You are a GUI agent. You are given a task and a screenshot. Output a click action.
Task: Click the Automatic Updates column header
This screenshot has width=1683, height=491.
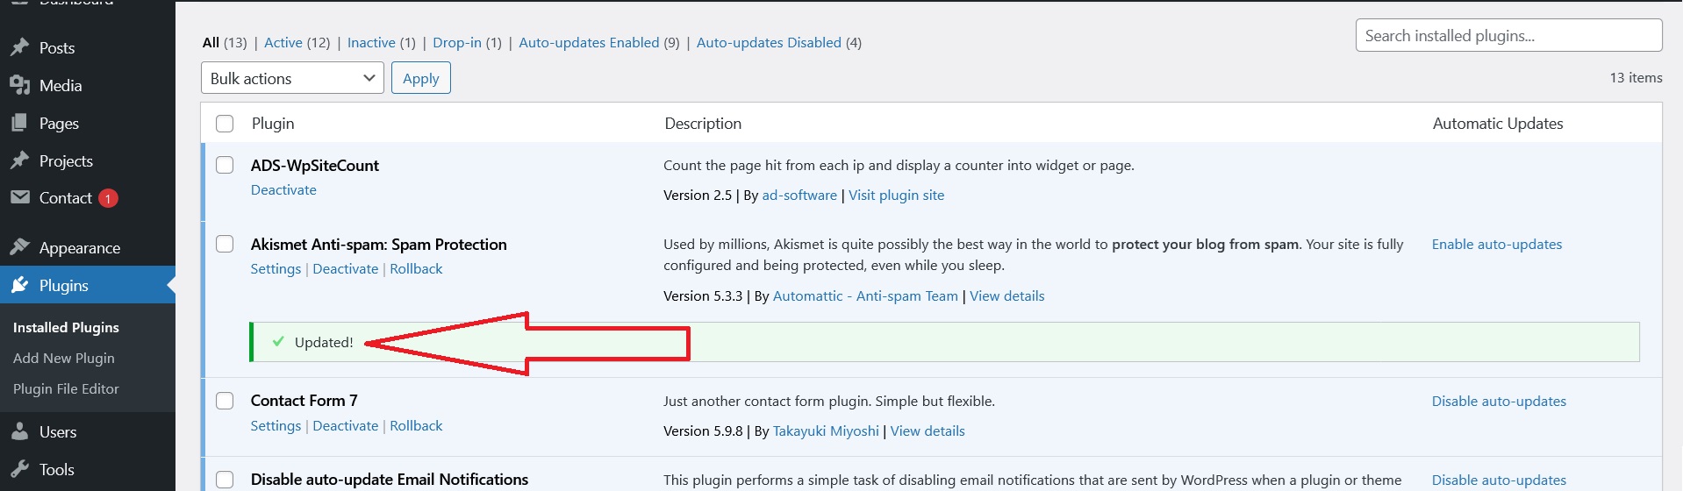point(1498,124)
